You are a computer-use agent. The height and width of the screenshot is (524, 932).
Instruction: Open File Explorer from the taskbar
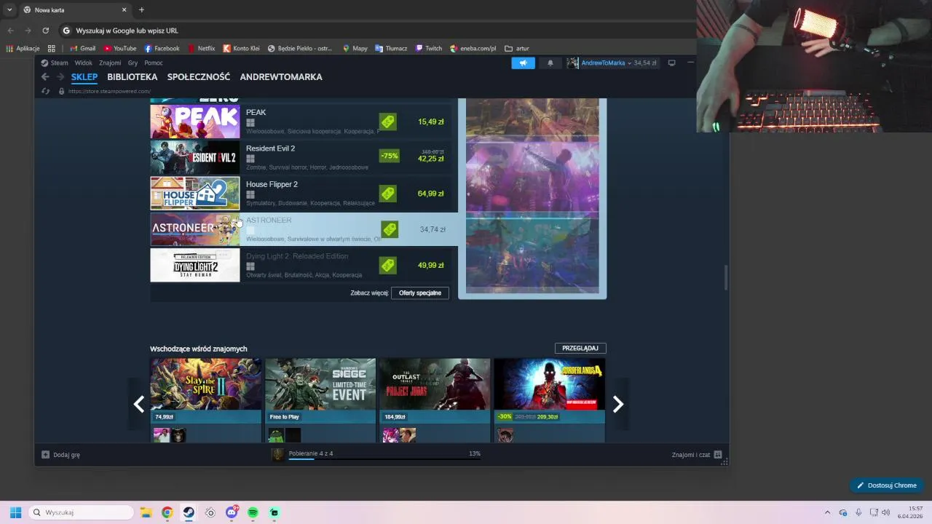[145, 512]
